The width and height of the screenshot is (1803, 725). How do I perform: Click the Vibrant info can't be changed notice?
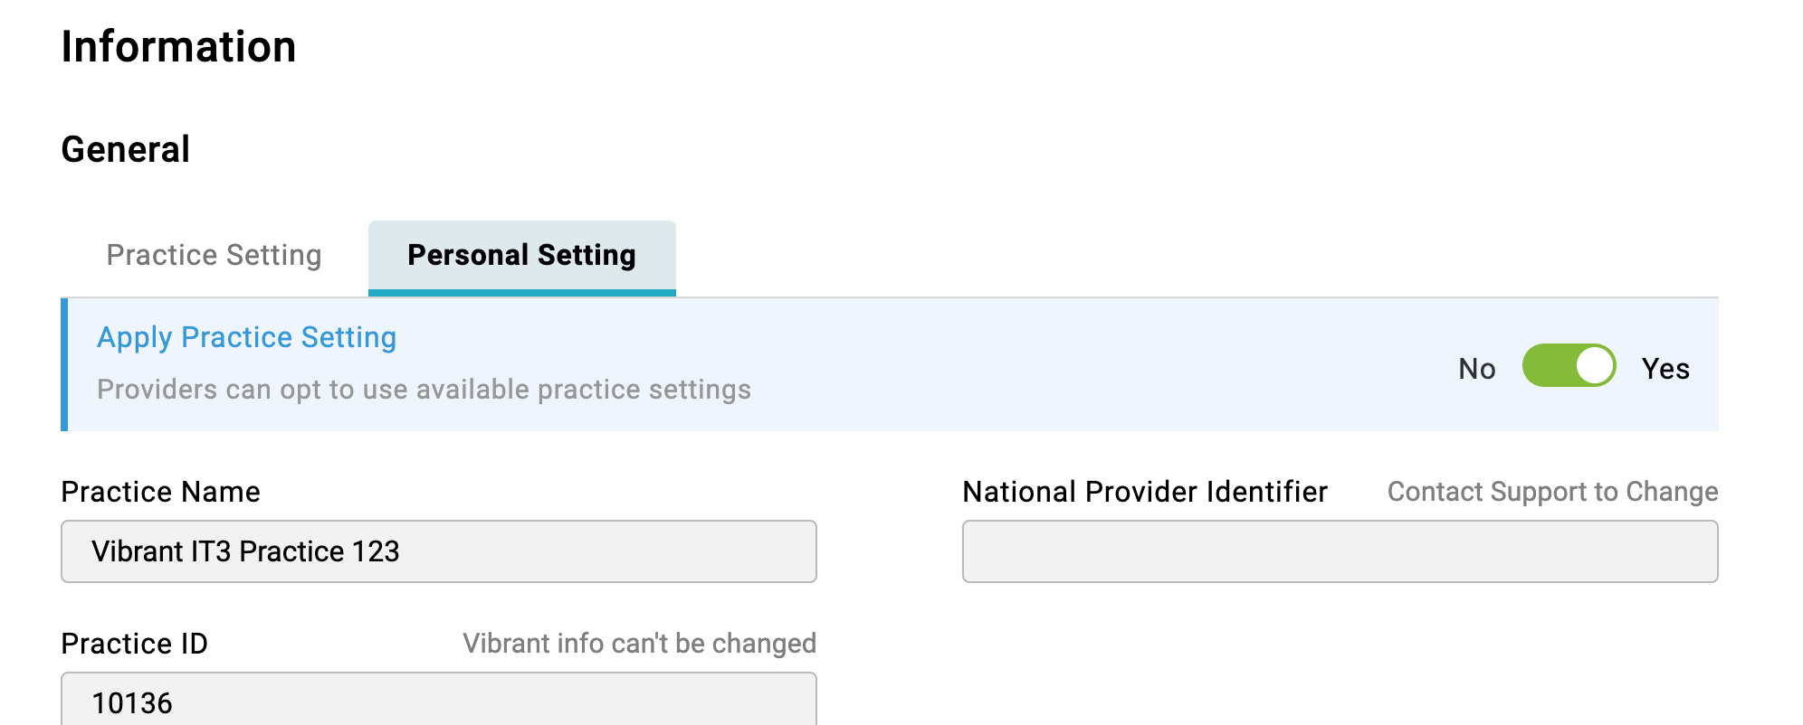coord(639,644)
